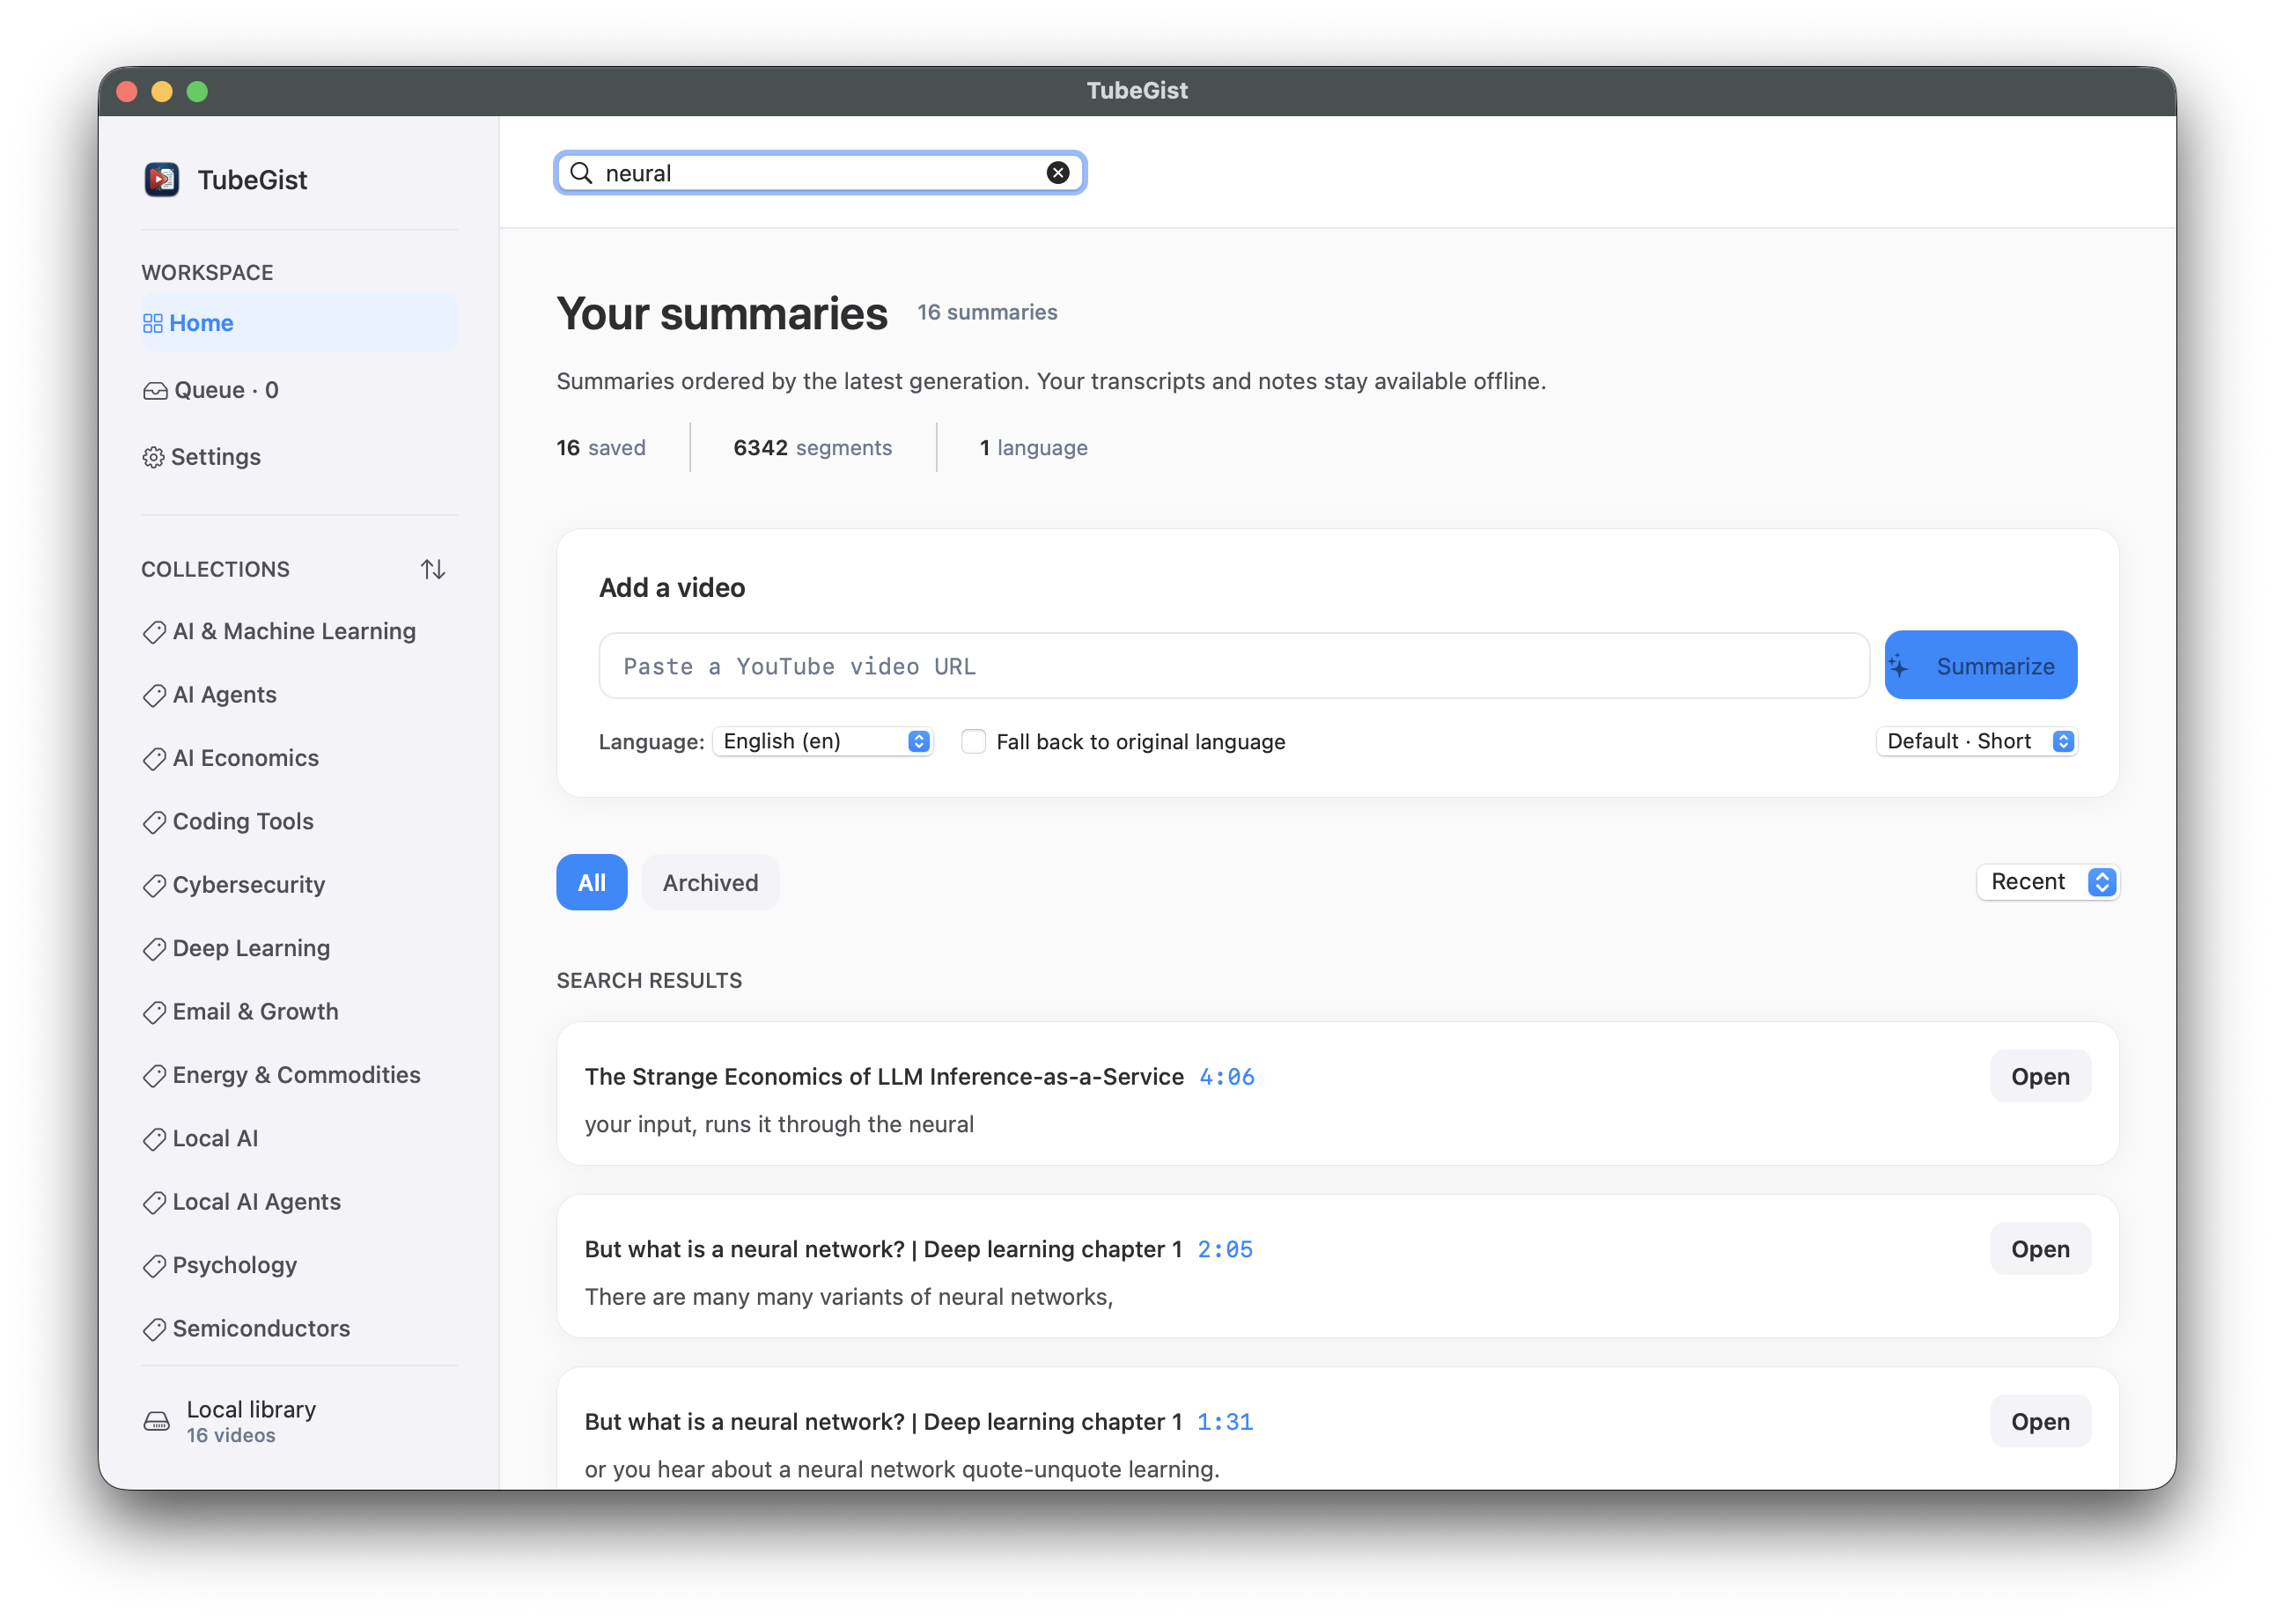
Task: Click the Home grid icon in sidebar
Action: coord(152,323)
